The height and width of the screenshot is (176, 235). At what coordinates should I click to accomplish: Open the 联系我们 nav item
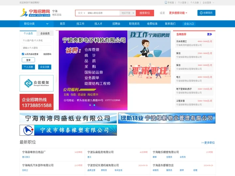tap(170, 24)
